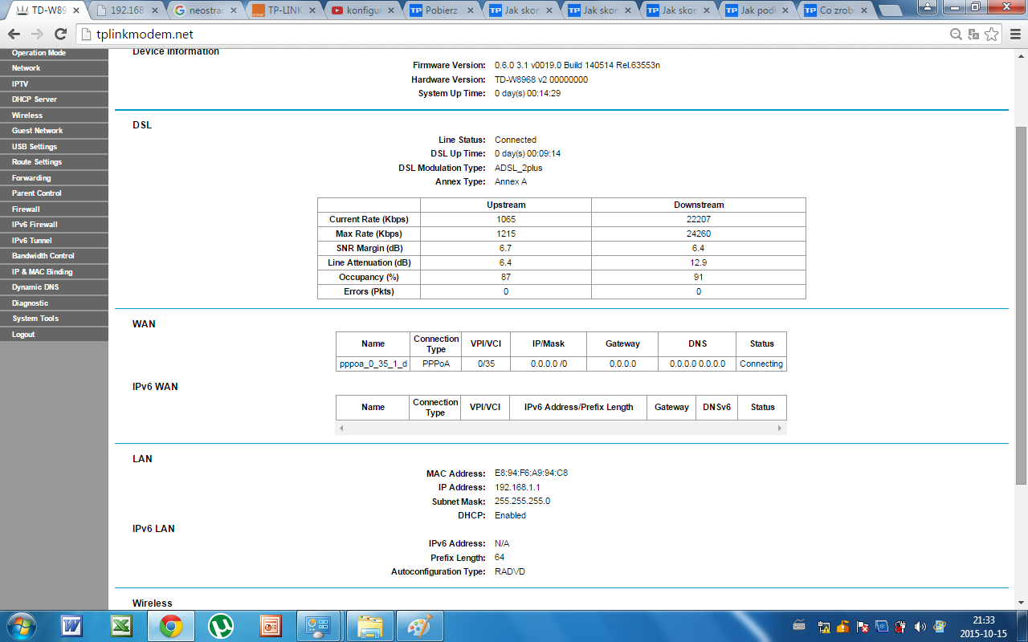Open the Chrome hamburger menu
Screen dimensions: 1028x642
[x=1014, y=35]
